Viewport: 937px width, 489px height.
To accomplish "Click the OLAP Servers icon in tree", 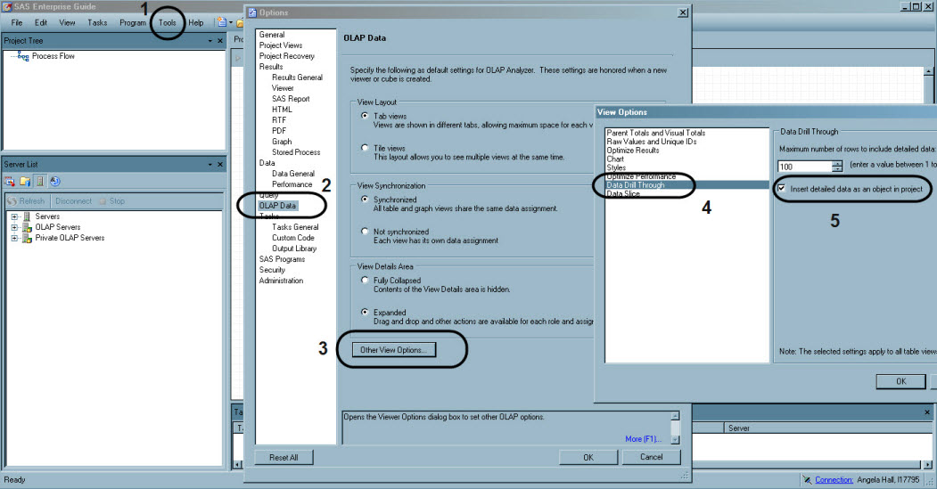I will tap(27, 227).
